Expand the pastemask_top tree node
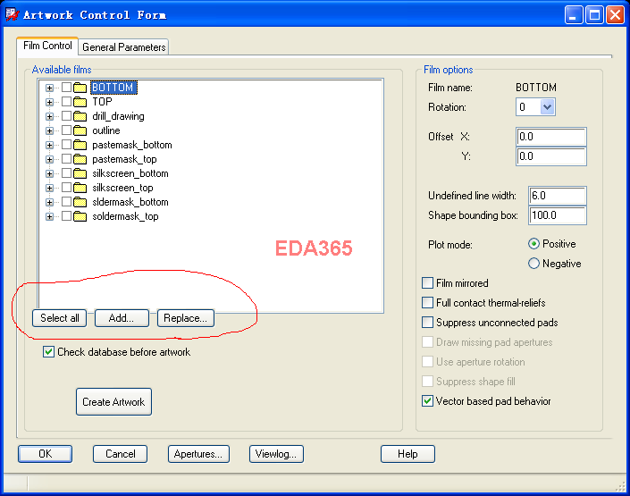630x496 pixels. pos(49,160)
